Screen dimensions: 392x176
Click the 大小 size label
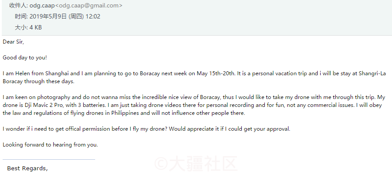[x=21, y=27]
